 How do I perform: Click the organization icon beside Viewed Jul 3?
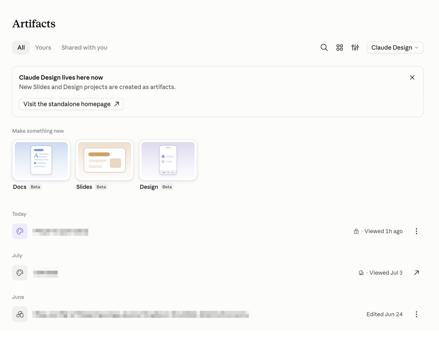click(361, 273)
